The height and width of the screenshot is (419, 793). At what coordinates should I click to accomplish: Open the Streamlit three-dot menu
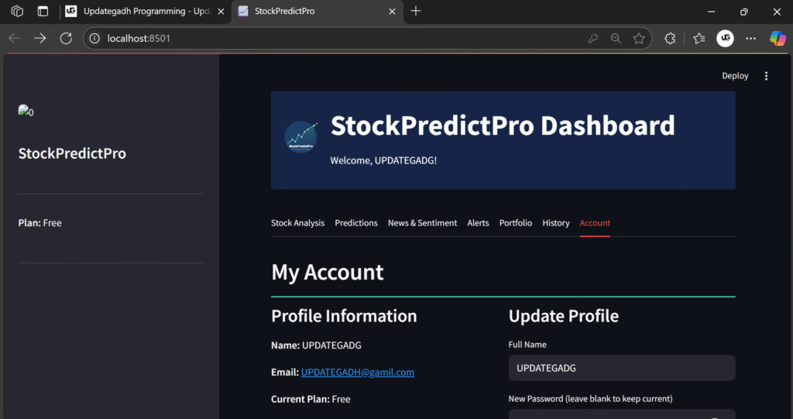coord(766,76)
